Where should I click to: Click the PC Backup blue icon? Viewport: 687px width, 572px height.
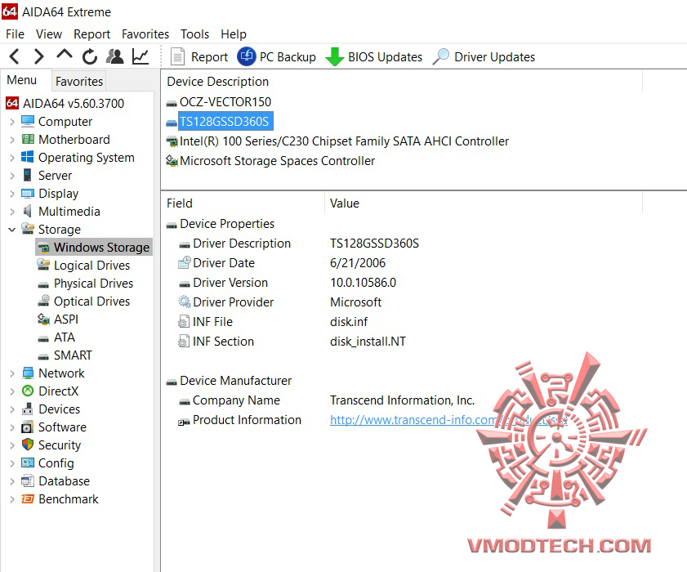click(246, 56)
